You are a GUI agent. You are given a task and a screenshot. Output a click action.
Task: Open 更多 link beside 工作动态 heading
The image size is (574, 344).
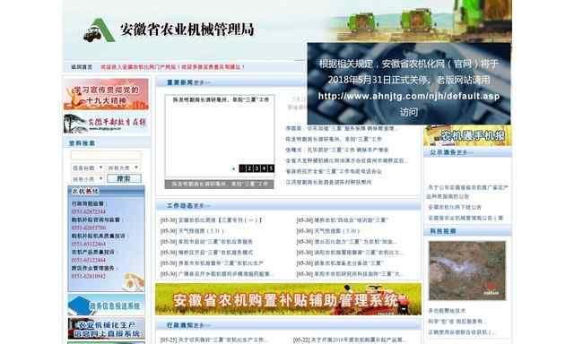pos(202,206)
